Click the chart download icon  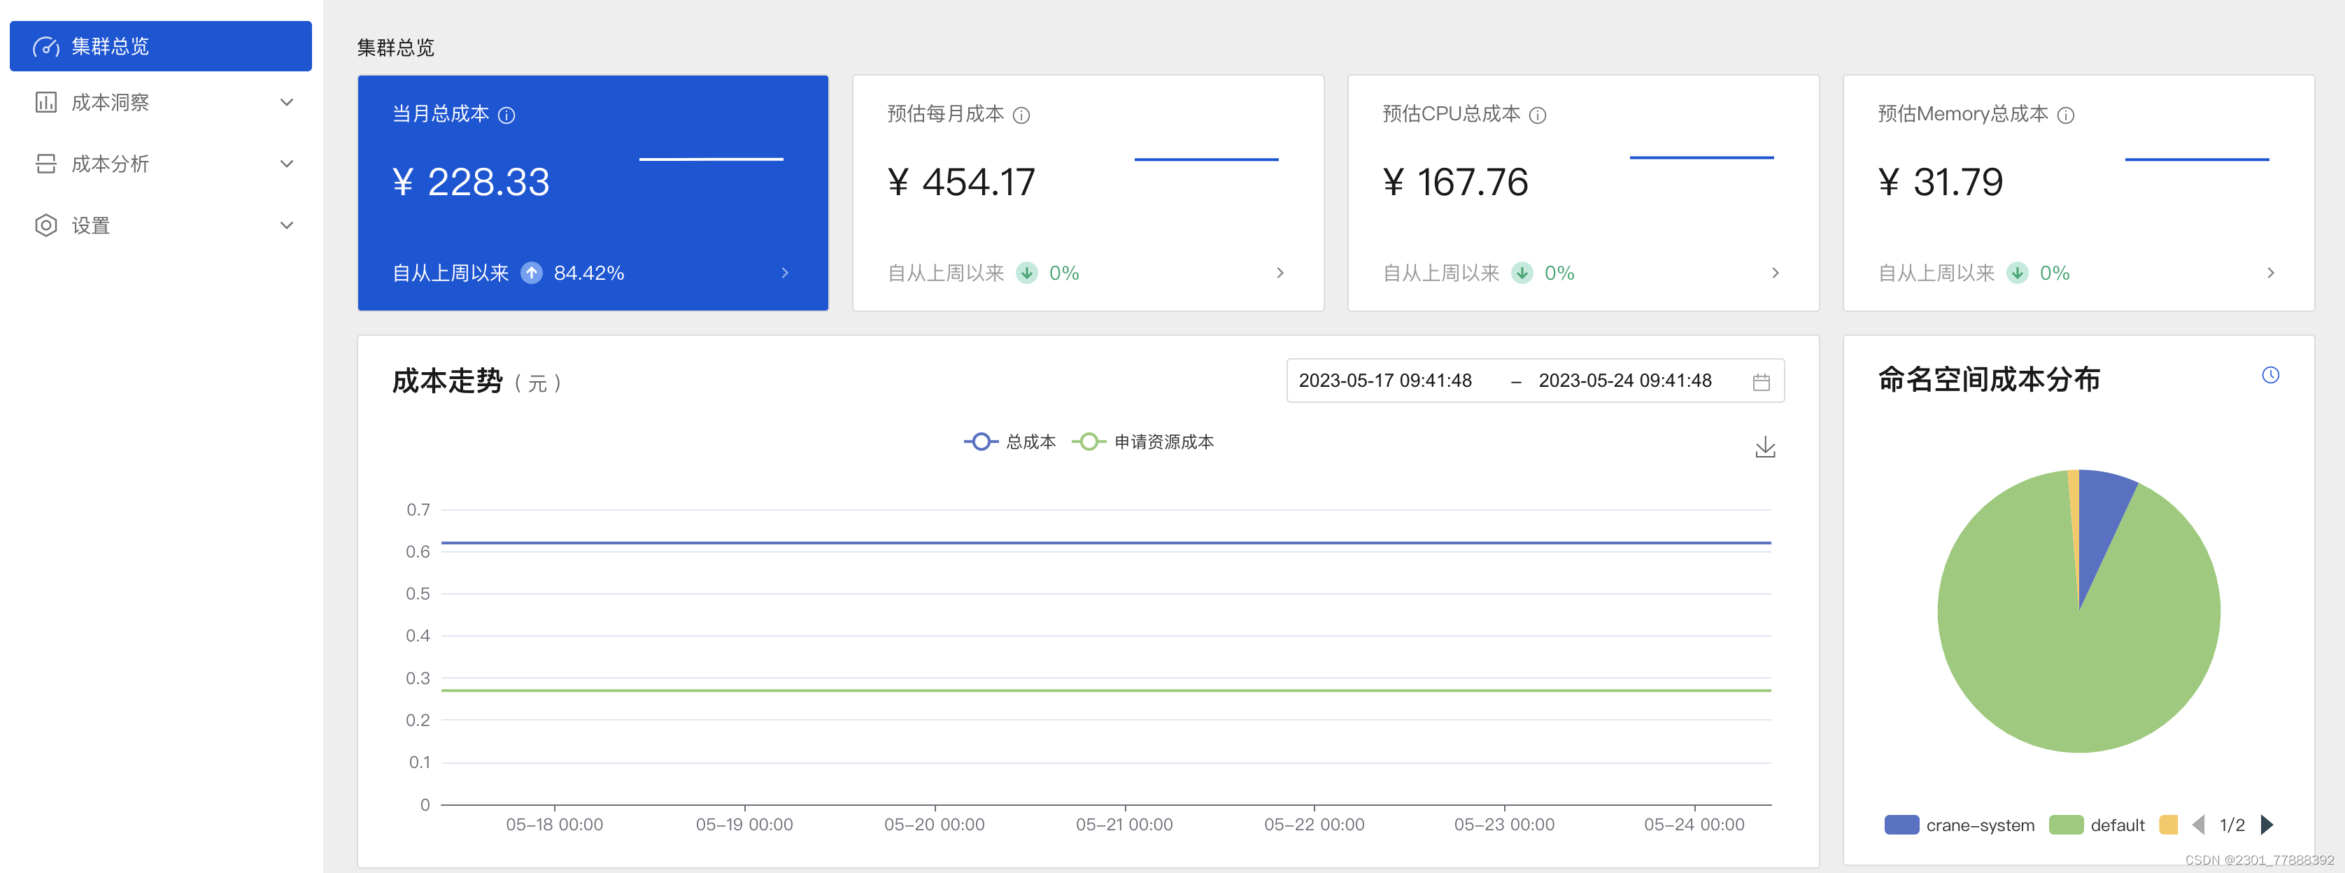tap(1764, 447)
